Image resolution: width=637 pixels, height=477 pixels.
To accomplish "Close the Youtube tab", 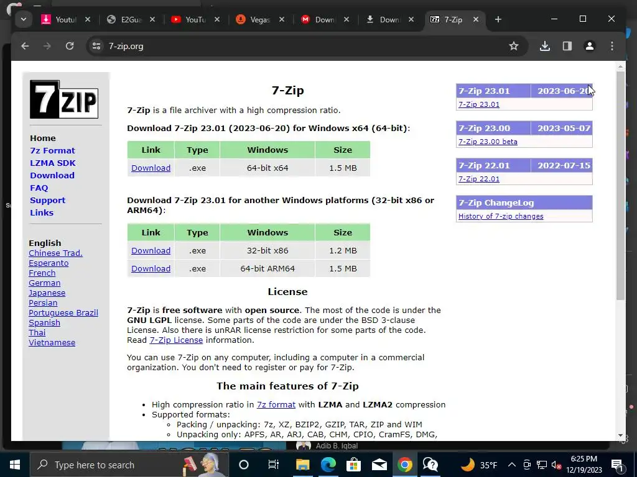I will pos(87,19).
